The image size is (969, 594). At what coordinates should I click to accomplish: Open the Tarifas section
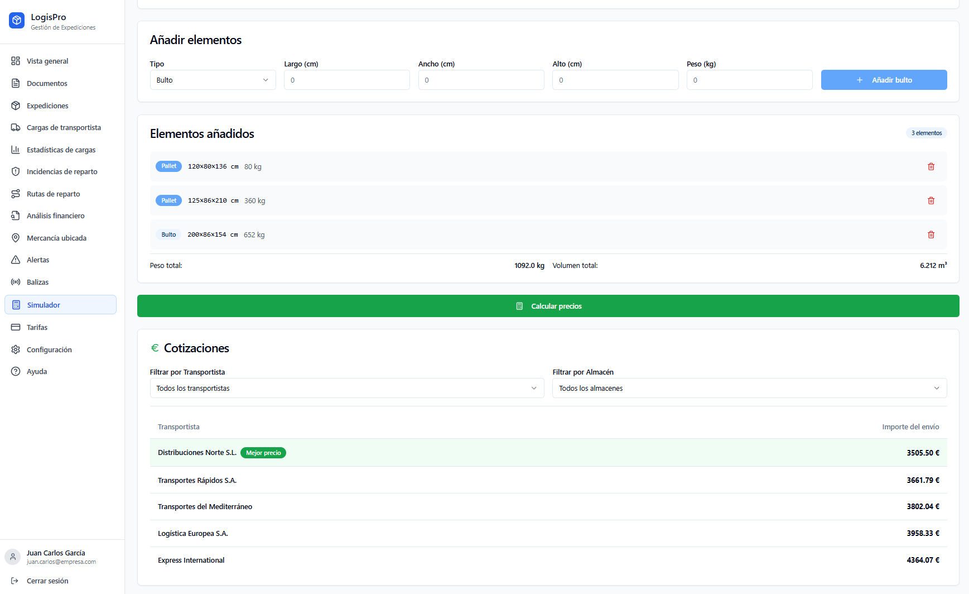point(37,327)
